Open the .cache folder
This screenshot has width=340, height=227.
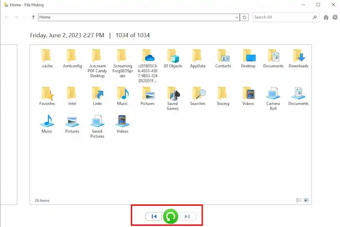tap(47, 59)
